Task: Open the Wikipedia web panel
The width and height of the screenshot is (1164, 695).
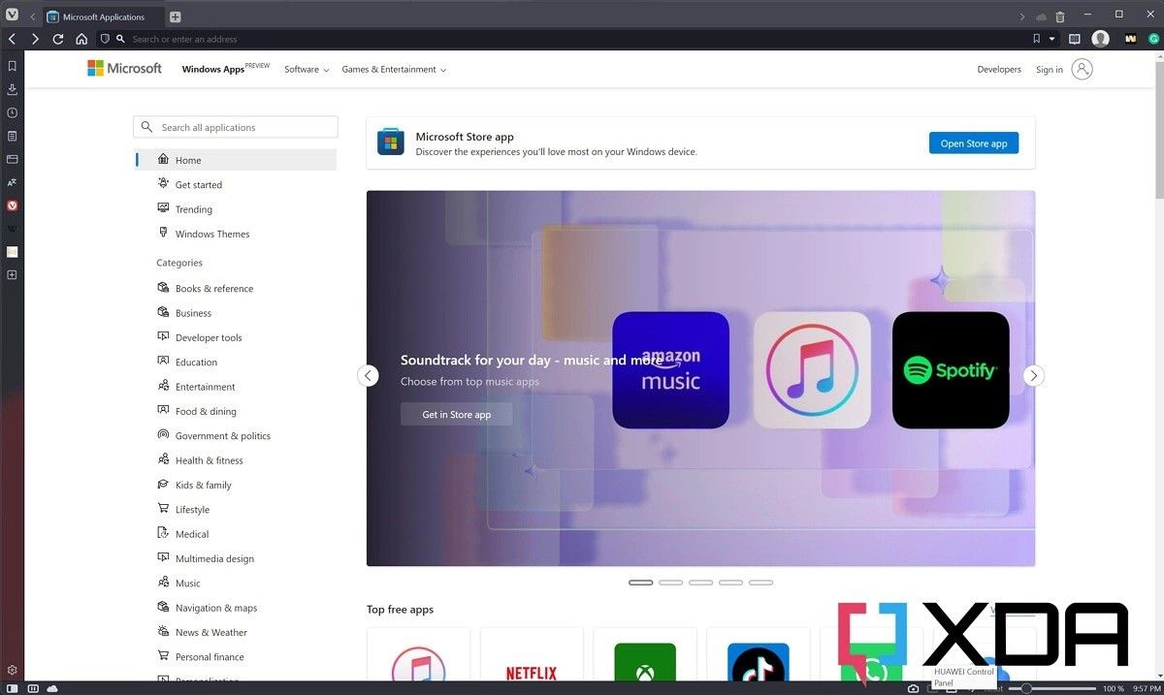Action: [x=13, y=229]
